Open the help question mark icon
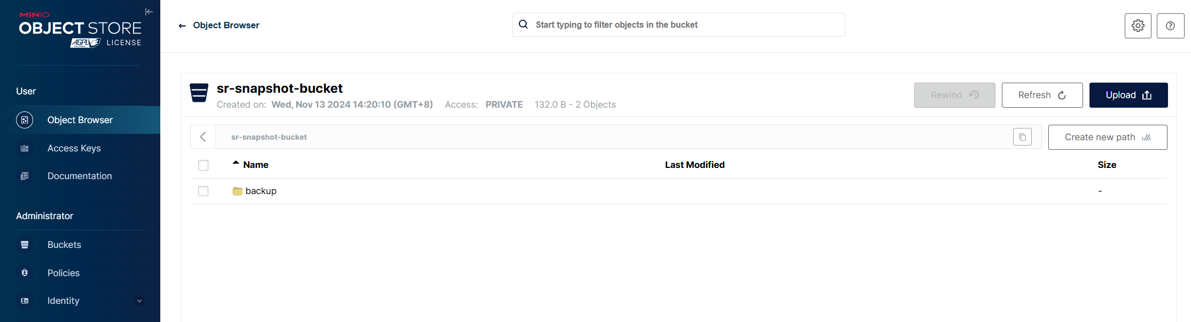This screenshot has width=1191, height=322. point(1170,26)
